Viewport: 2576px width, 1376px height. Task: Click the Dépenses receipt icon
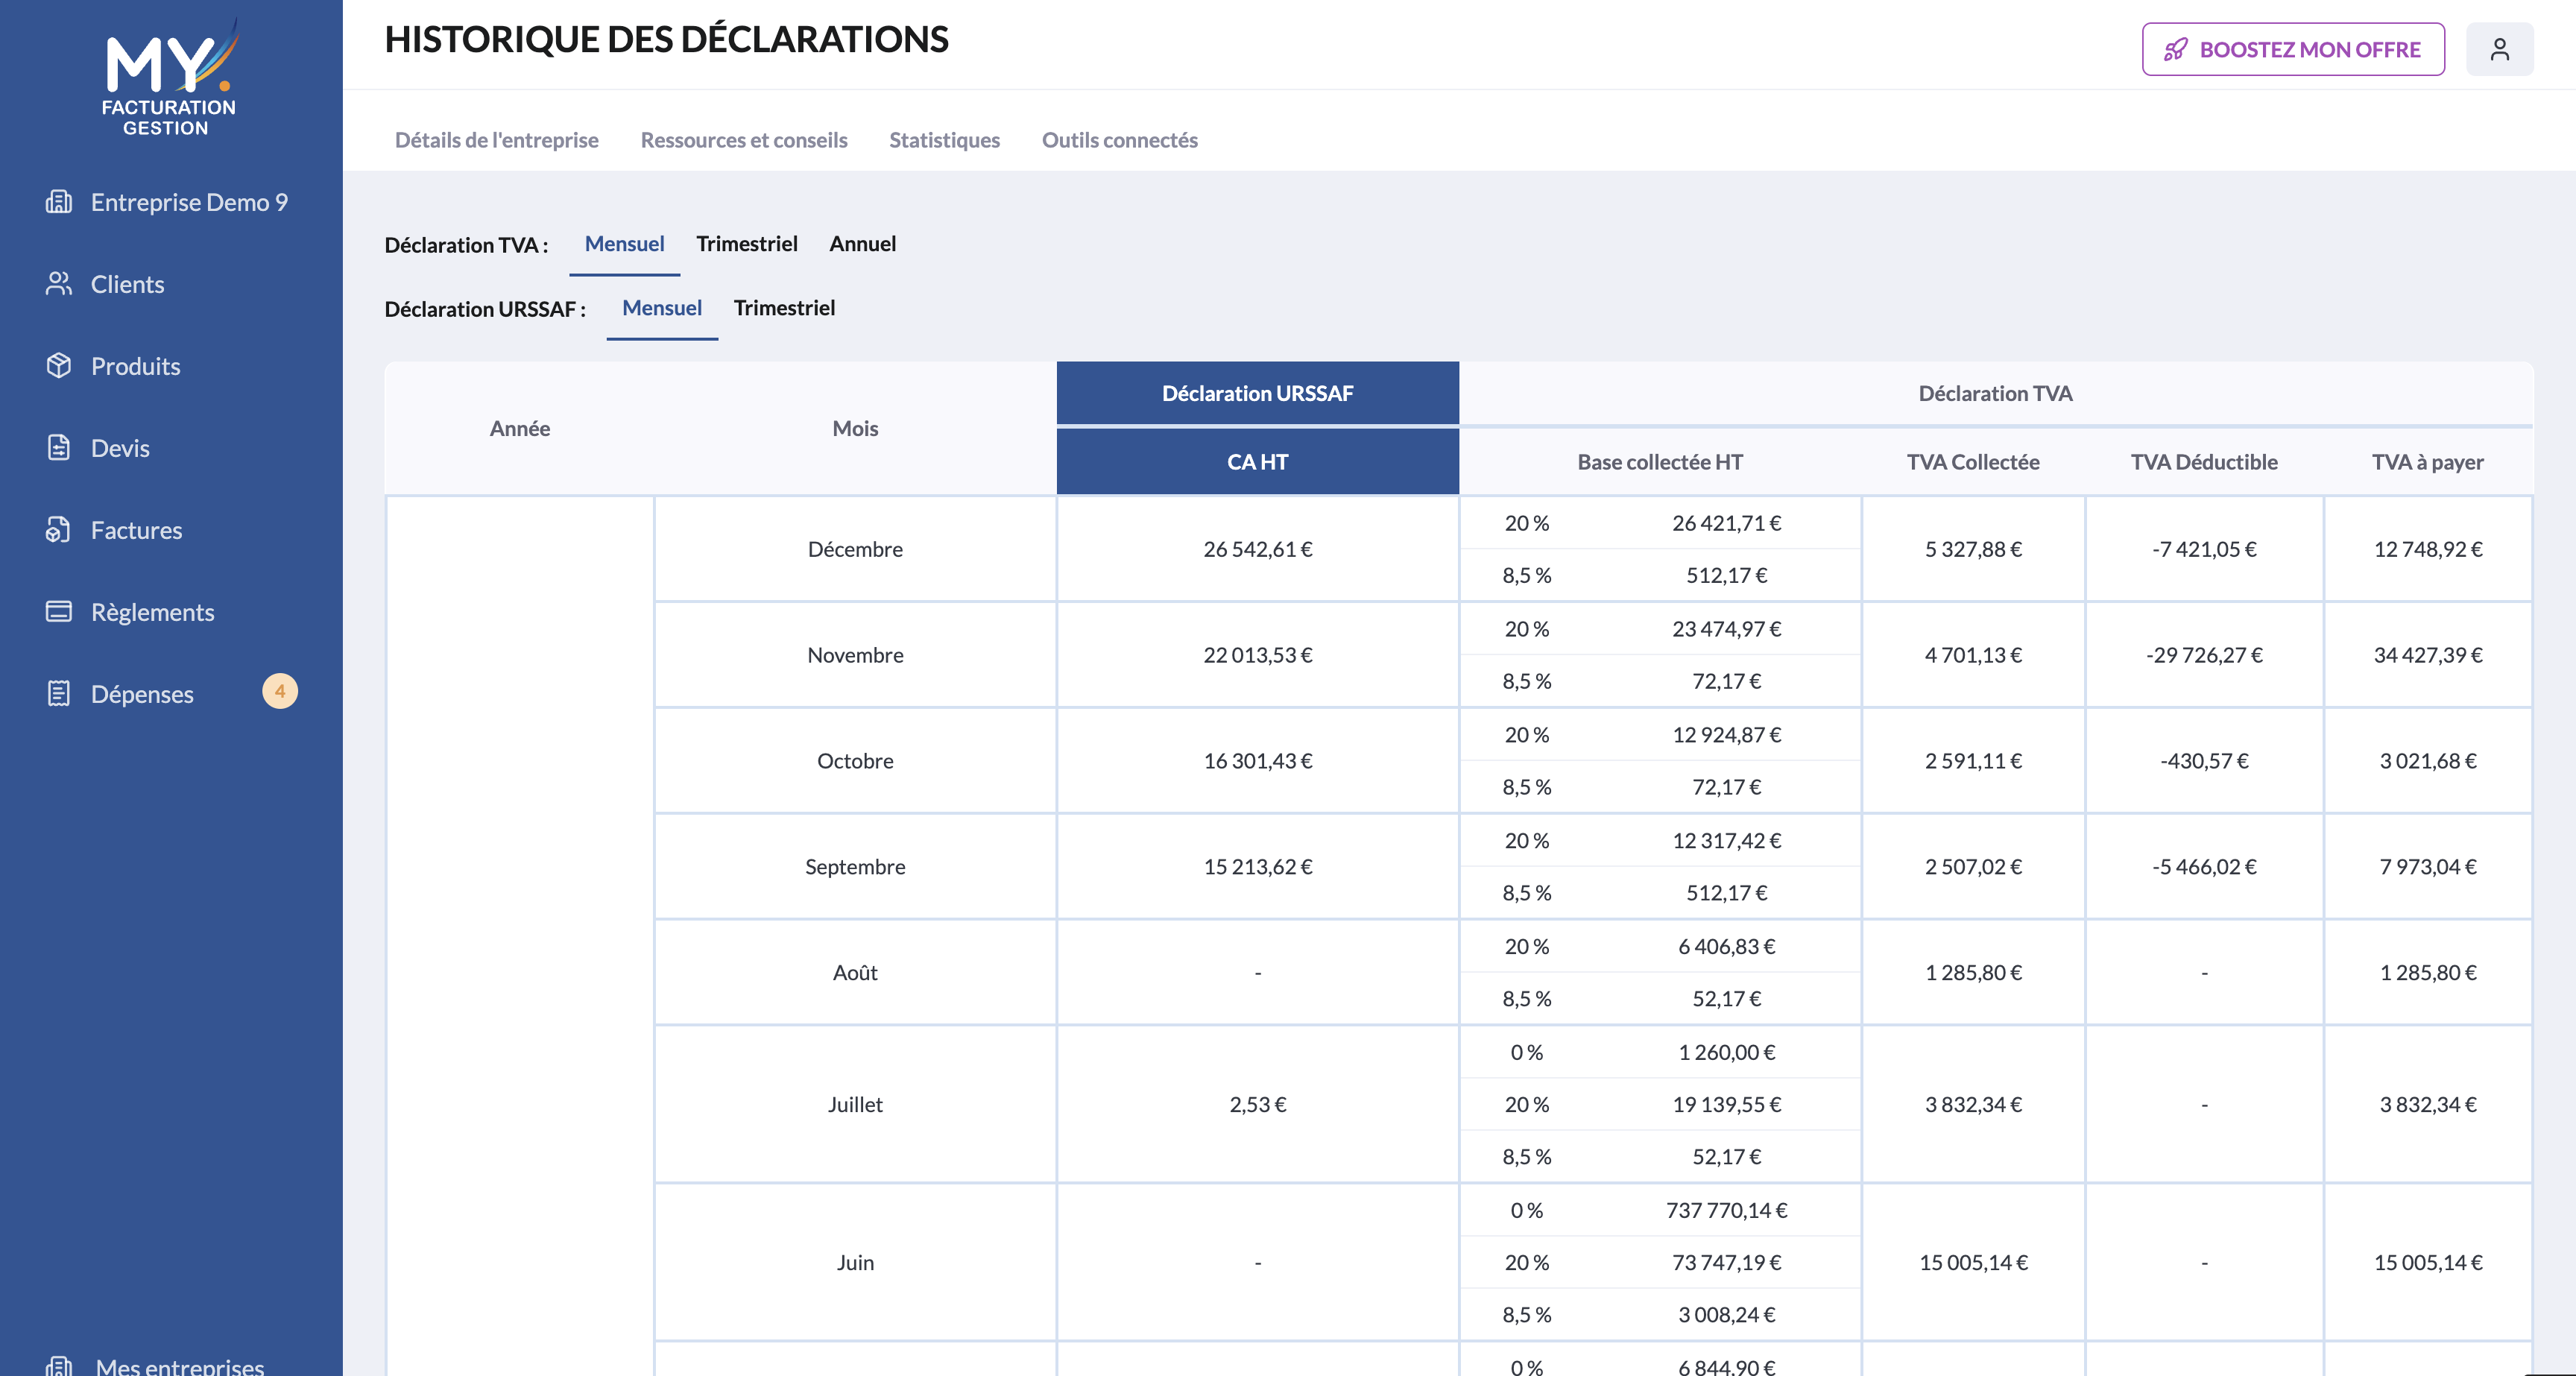pos(59,693)
